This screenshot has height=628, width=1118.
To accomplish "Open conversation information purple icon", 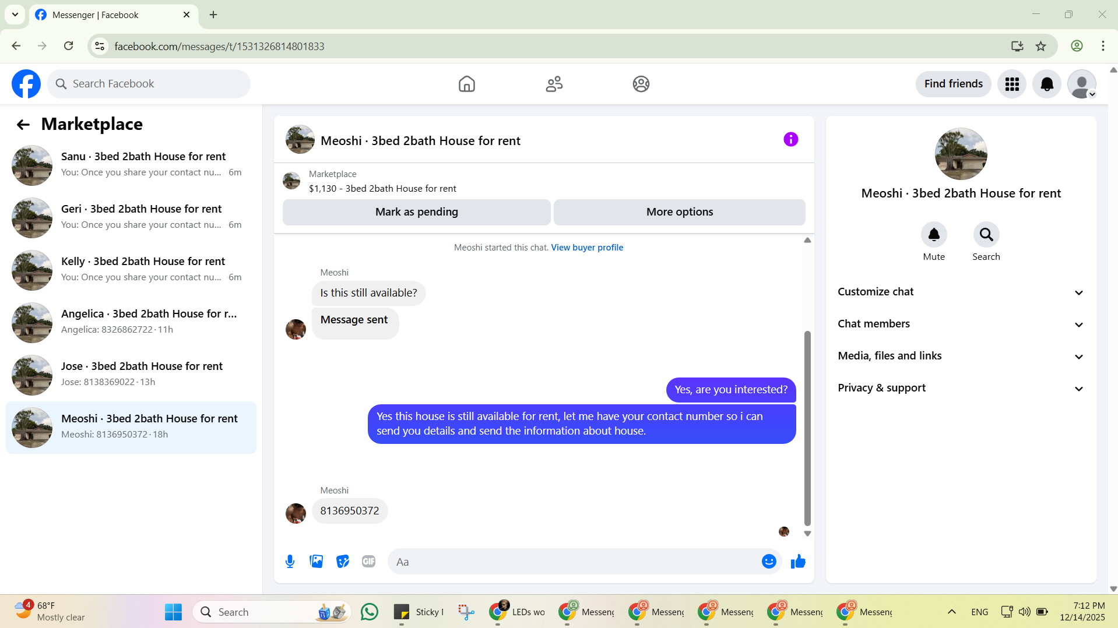I will (790, 139).
